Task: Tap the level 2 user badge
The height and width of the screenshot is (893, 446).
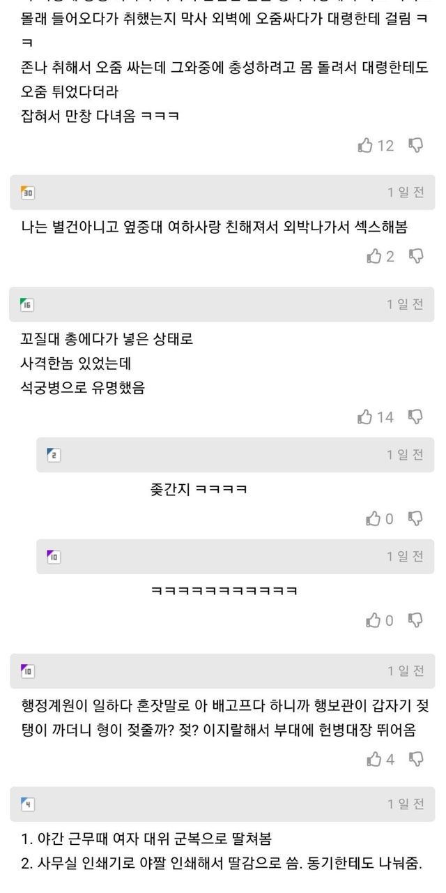Action: pos(54,455)
